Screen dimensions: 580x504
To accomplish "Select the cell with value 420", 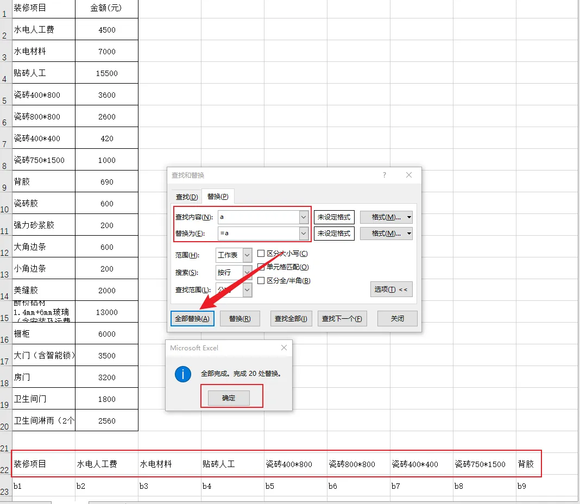I will pos(107,138).
